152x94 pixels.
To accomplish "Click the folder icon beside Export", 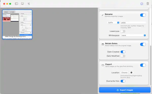I will click(x=103, y=65).
